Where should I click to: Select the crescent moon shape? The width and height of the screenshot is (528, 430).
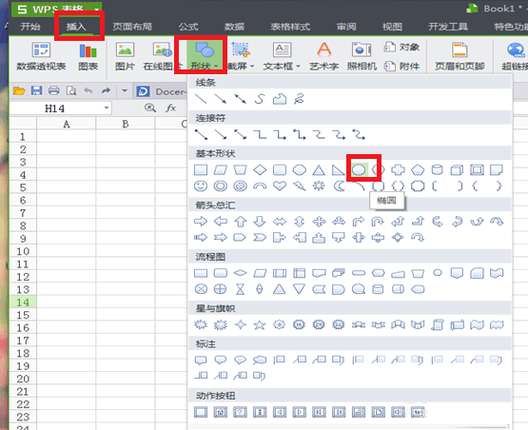pyautogui.click(x=339, y=186)
